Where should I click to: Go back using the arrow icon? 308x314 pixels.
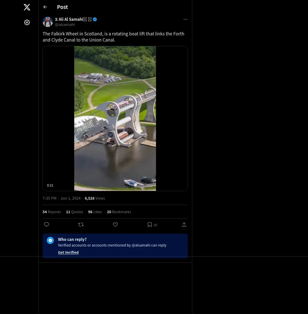click(x=45, y=7)
